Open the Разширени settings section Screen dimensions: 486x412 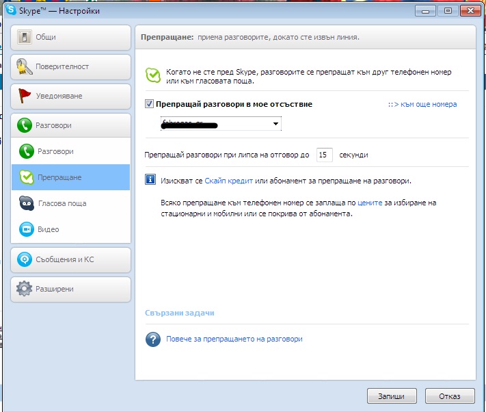(70, 289)
